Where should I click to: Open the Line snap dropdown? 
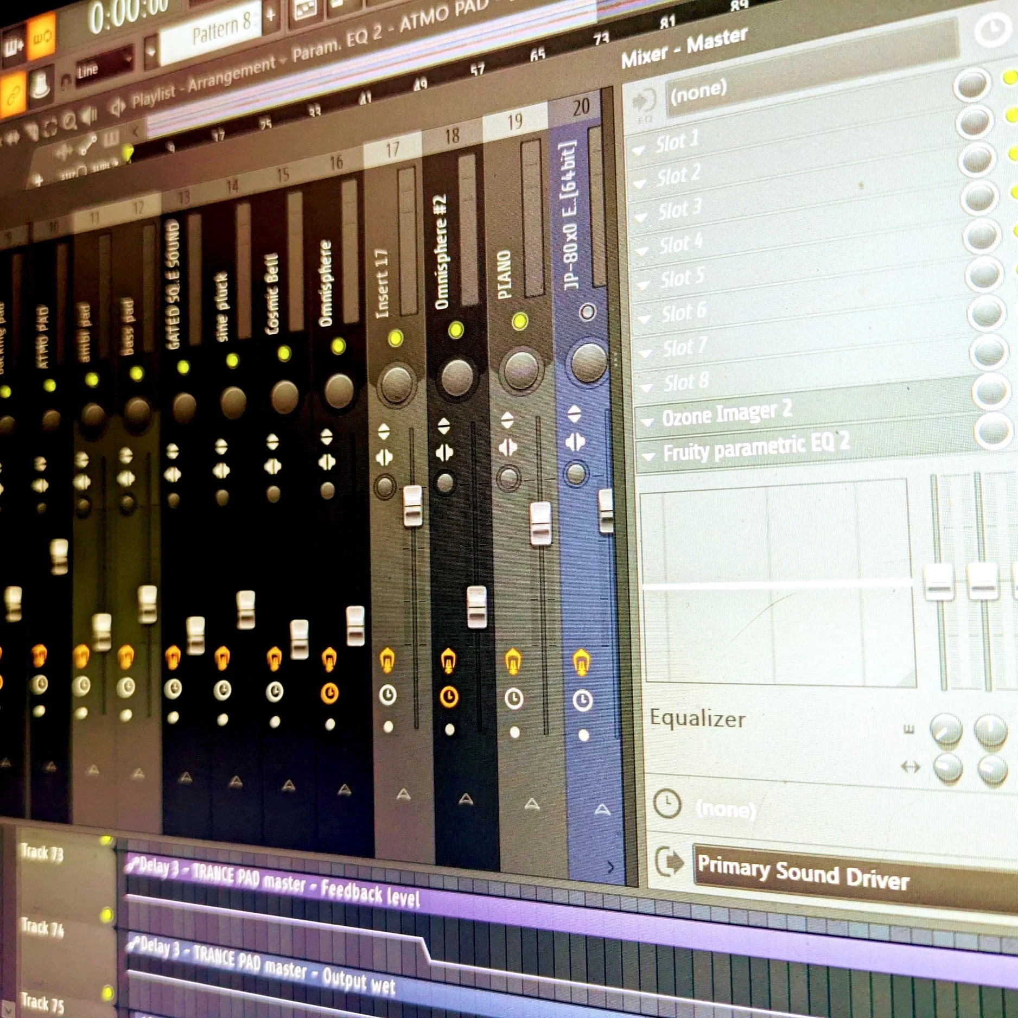click(104, 65)
